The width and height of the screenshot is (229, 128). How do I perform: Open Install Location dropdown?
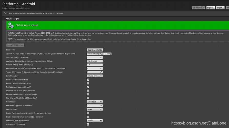pos(95,76)
